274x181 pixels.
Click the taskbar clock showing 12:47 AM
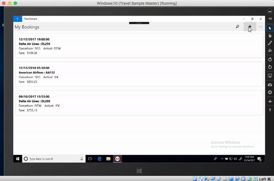(249, 159)
